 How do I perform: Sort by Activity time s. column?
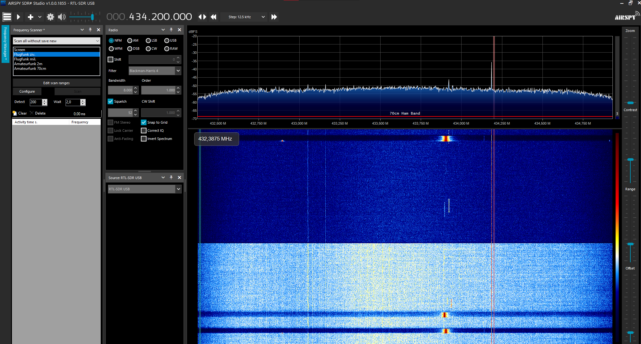click(40, 122)
